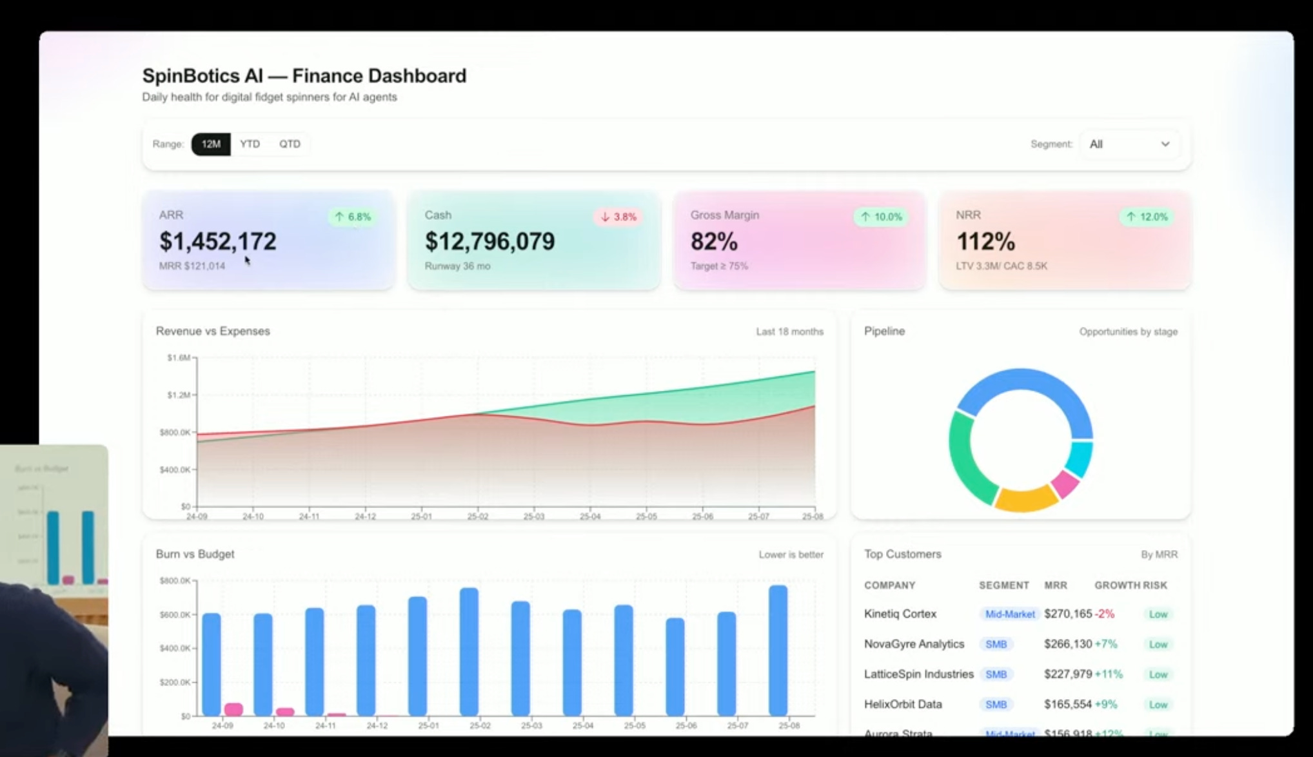Click the SMB tag for NovaGyre Analytics
Image resolution: width=1313 pixels, height=757 pixels.
[996, 644]
